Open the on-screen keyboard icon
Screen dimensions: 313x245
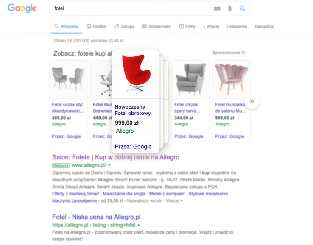click(x=218, y=8)
